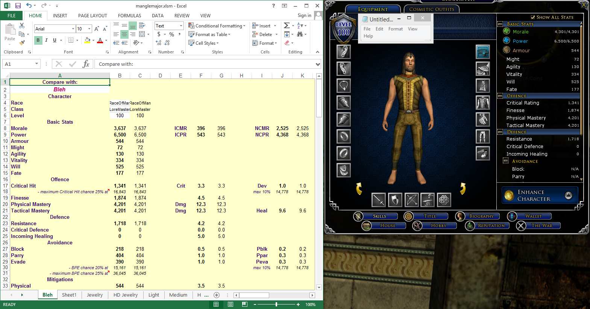Click the Sign in link in Excel
This screenshot has height=309, width=590.
304,15
